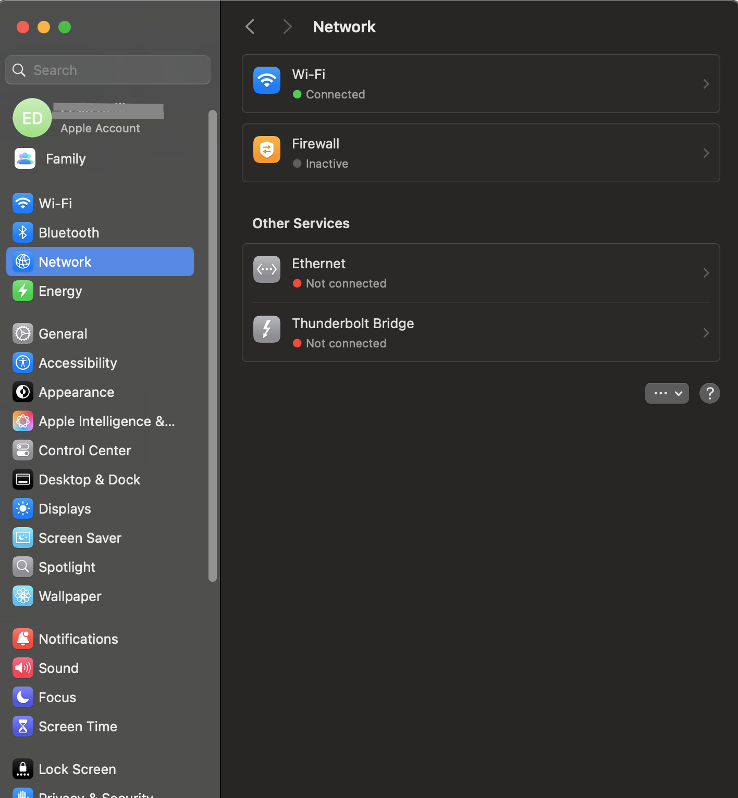Viewport: 738px width, 798px height.
Task: Click Ethernet 'Not connected' status text
Action: point(346,283)
